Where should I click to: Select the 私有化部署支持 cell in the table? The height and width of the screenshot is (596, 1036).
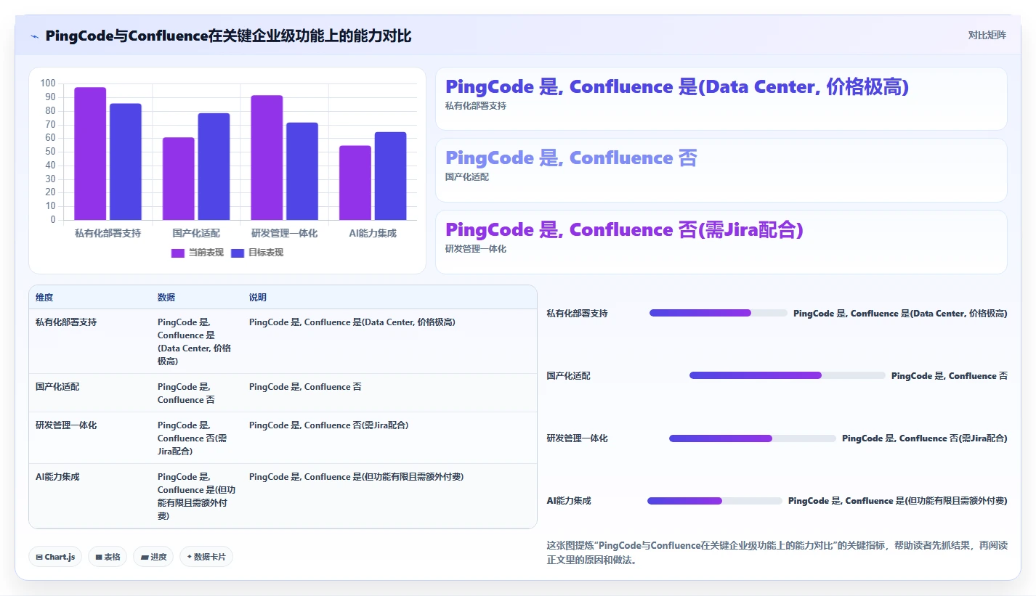coord(89,341)
